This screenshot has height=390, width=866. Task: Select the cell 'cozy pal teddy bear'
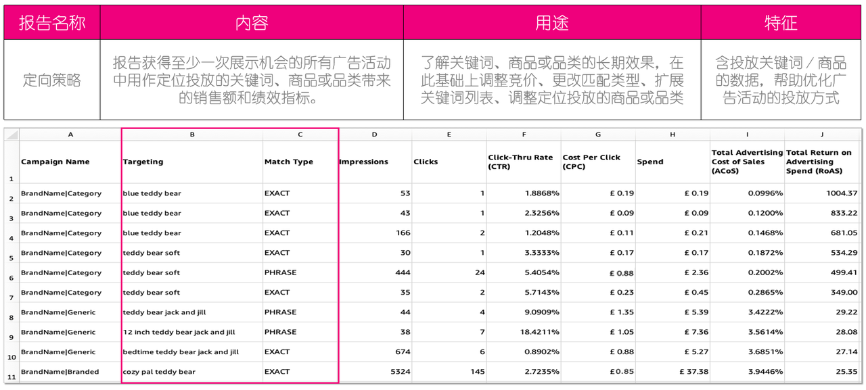[192, 372]
